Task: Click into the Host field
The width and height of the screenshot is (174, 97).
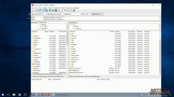Action: pyautogui.click(x=40, y=14)
